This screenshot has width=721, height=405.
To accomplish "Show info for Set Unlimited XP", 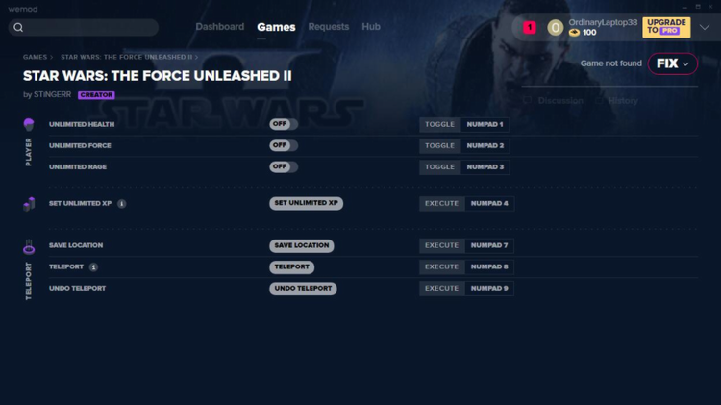I will pyautogui.click(x=121, y=204).
